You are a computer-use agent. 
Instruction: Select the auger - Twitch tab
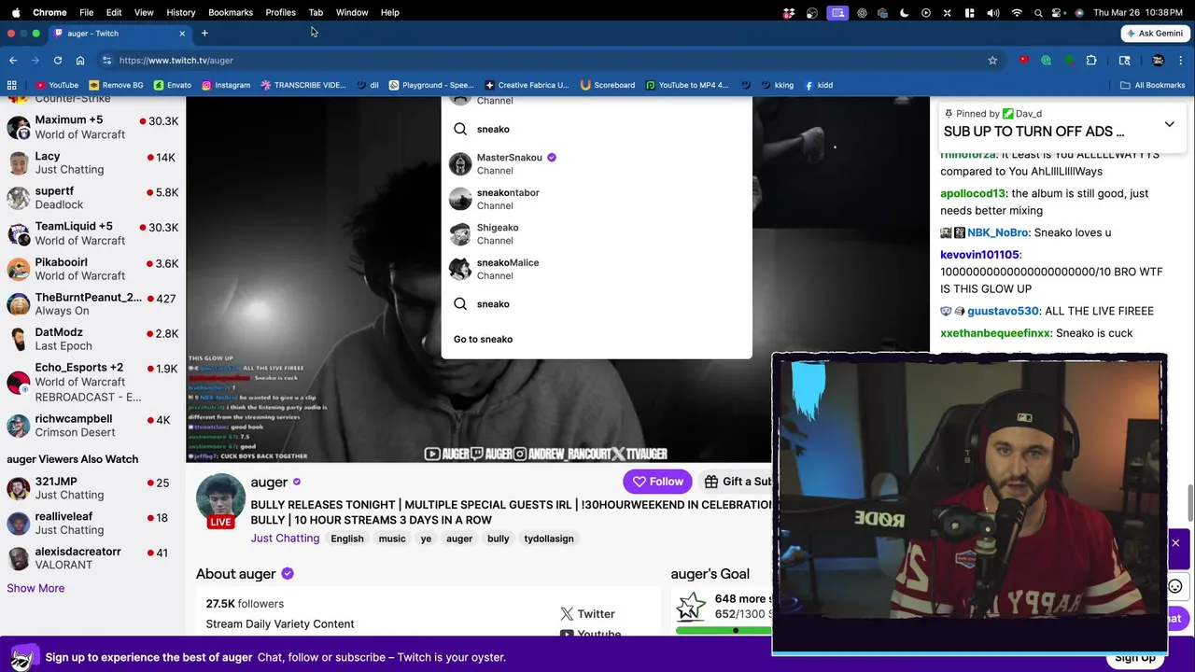(x=119, y=34)
